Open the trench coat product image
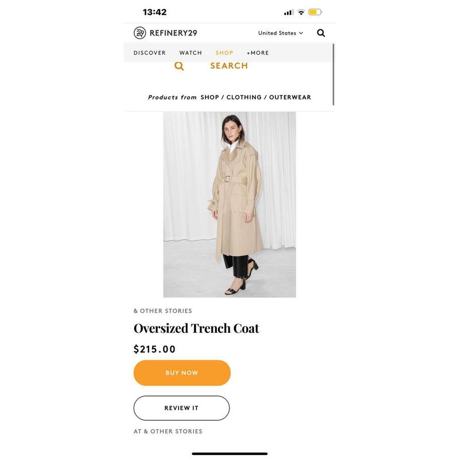The height and width of the screenshot is (459, 459). 229,204
